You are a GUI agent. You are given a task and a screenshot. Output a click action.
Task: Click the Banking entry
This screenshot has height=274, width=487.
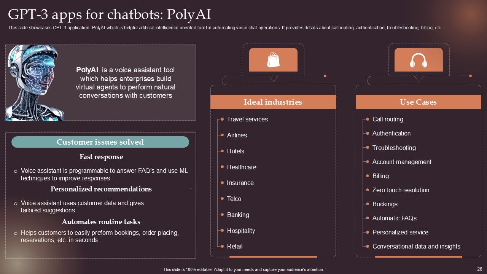coord(238,215)
